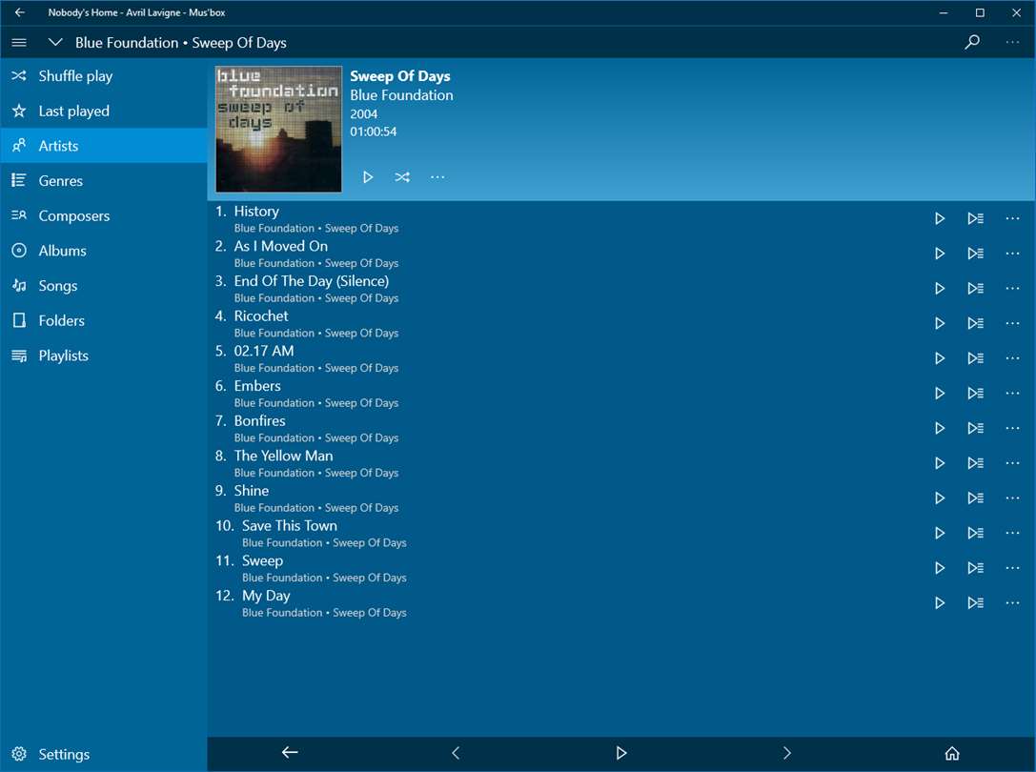Select Shuffle play in sidebar
Viewport: 1036px width, 772px height.
(x=104, y=76)
